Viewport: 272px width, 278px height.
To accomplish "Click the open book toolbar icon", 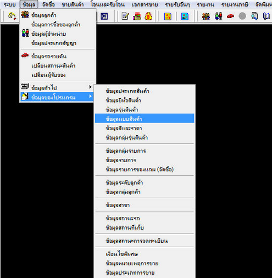I will [x=267, y=16].
